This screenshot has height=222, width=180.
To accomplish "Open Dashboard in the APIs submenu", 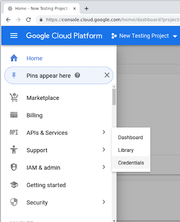I will 131,137.
